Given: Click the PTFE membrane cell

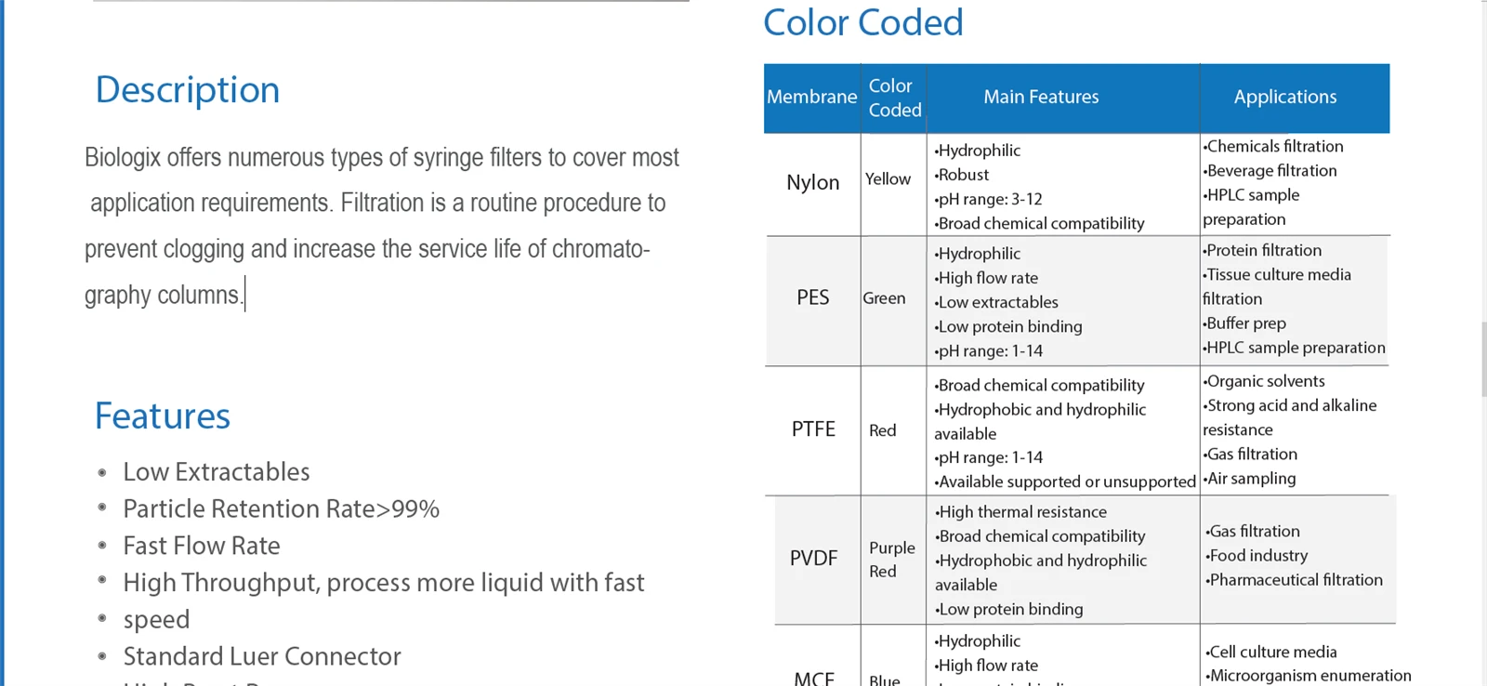Looking at the screenshot, I should (813, 429).
